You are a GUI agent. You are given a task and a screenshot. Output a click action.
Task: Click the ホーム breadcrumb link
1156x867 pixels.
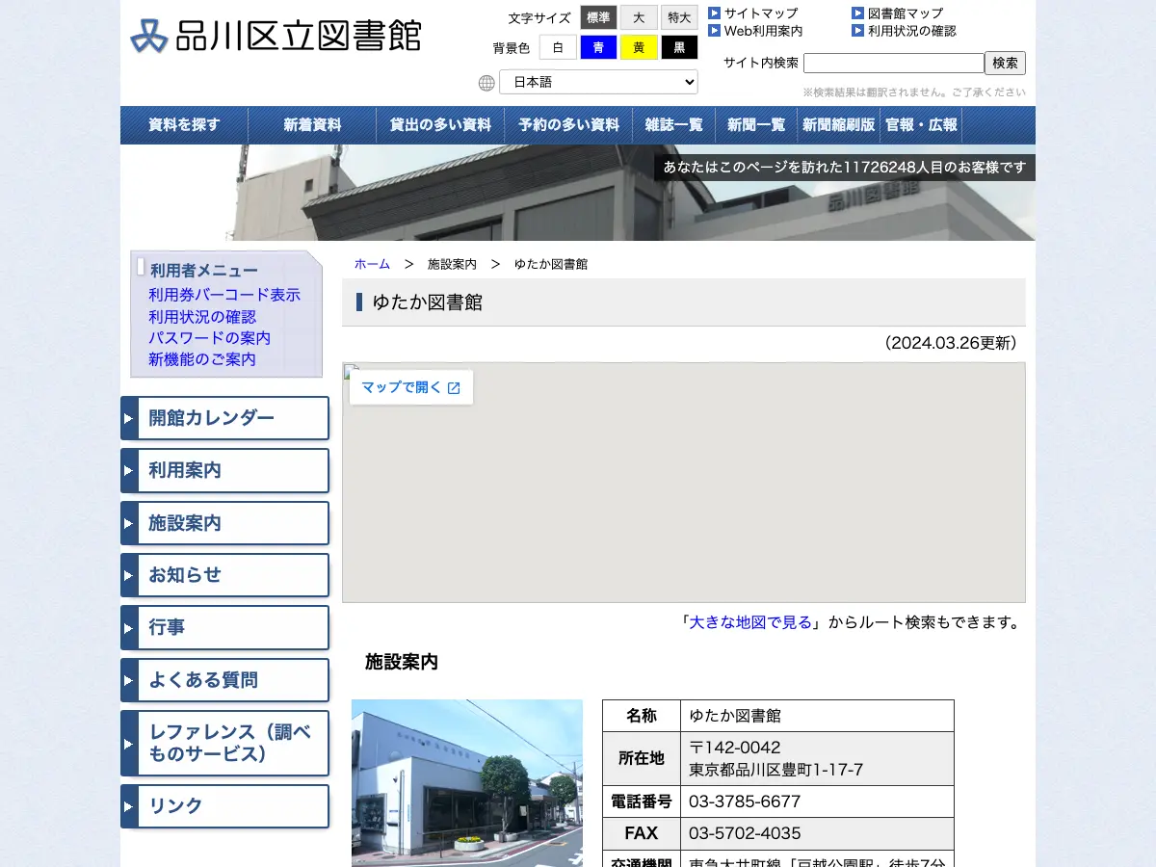tap(372, 264)
